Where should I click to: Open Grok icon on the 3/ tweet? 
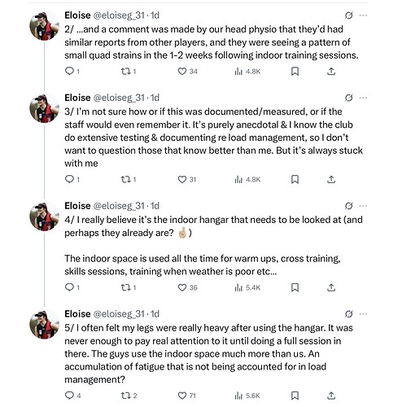point(348,98)
